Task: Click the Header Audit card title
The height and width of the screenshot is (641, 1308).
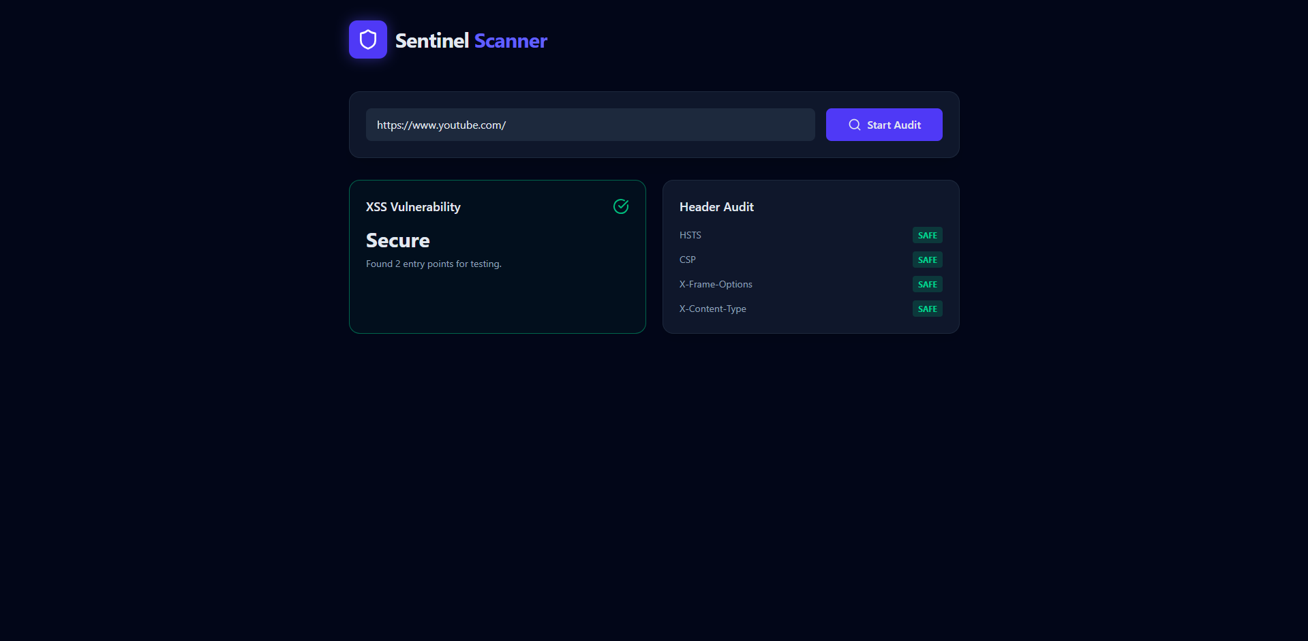Action: tap(716, 206)
